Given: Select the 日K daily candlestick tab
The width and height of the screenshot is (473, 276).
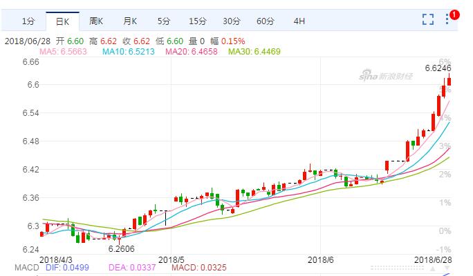Looking at the screenshot, I should click(x=62, y=21).
